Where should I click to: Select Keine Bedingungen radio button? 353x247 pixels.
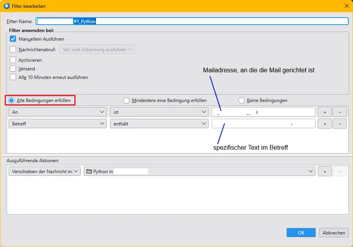[241, 100]
